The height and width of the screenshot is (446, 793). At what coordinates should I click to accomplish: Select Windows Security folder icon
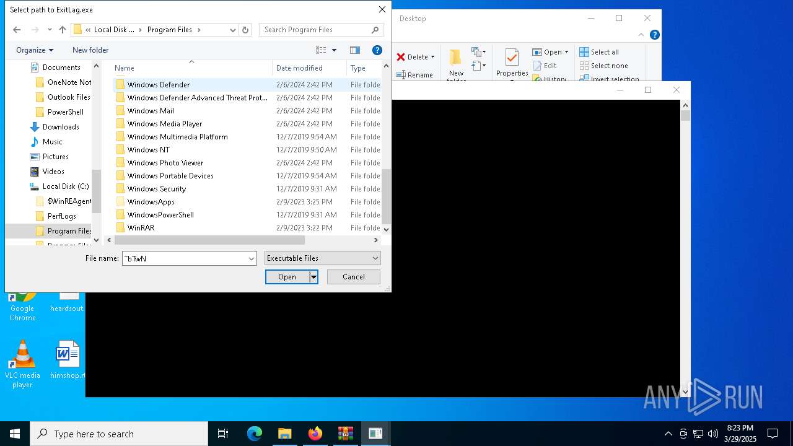120,189
